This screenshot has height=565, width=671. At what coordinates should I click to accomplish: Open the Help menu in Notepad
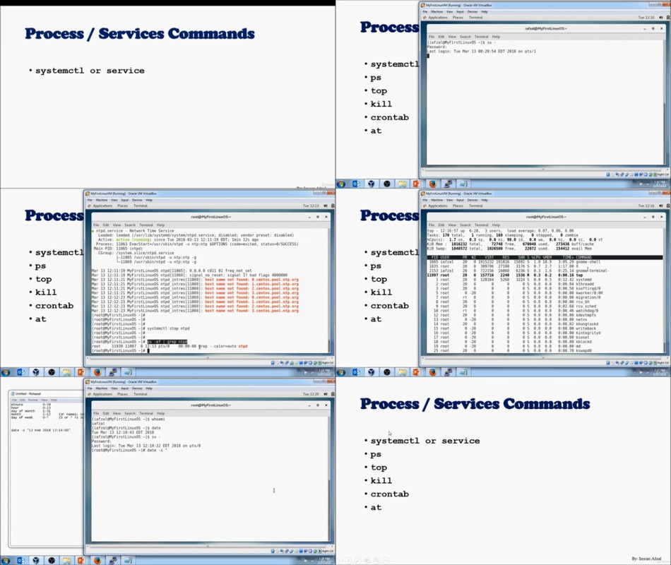pos(54,400)
